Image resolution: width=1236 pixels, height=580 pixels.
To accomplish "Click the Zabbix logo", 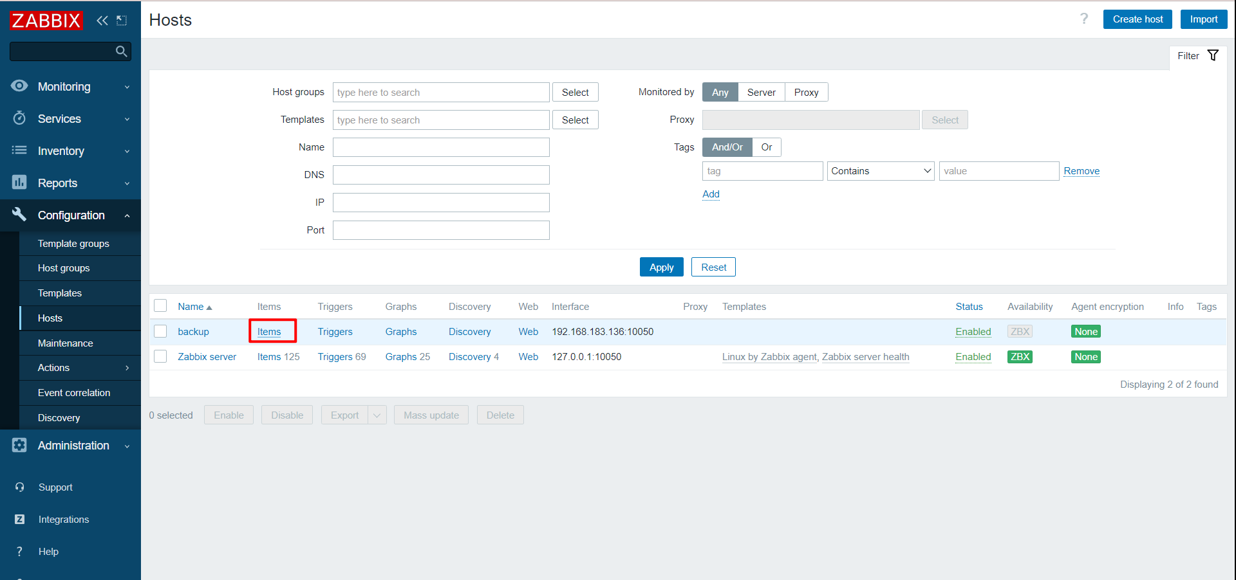I will coord(46,21).
